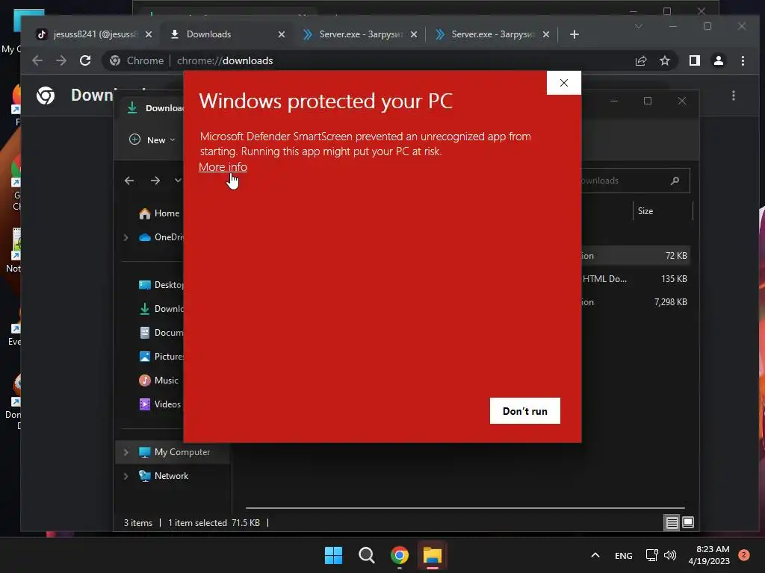
Task: Close the second Server.exe tab
Action: click(x=546, y=34)
